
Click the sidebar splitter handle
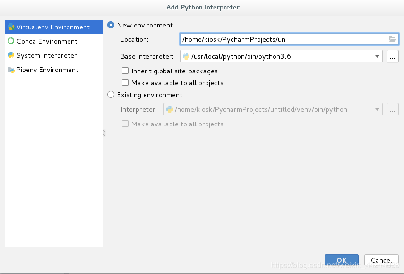(x=104, y=133)
